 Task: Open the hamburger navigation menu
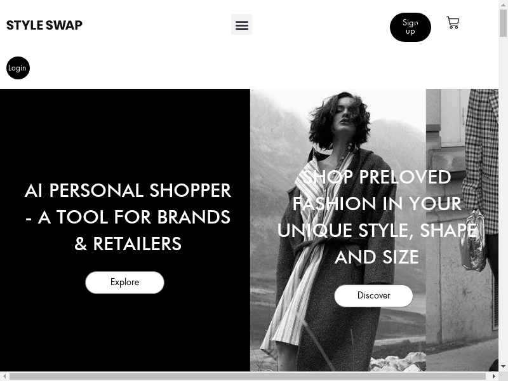[x=241, y=25]
